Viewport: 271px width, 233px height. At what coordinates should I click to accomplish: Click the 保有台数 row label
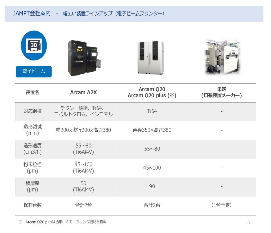(x=33, y=205)
